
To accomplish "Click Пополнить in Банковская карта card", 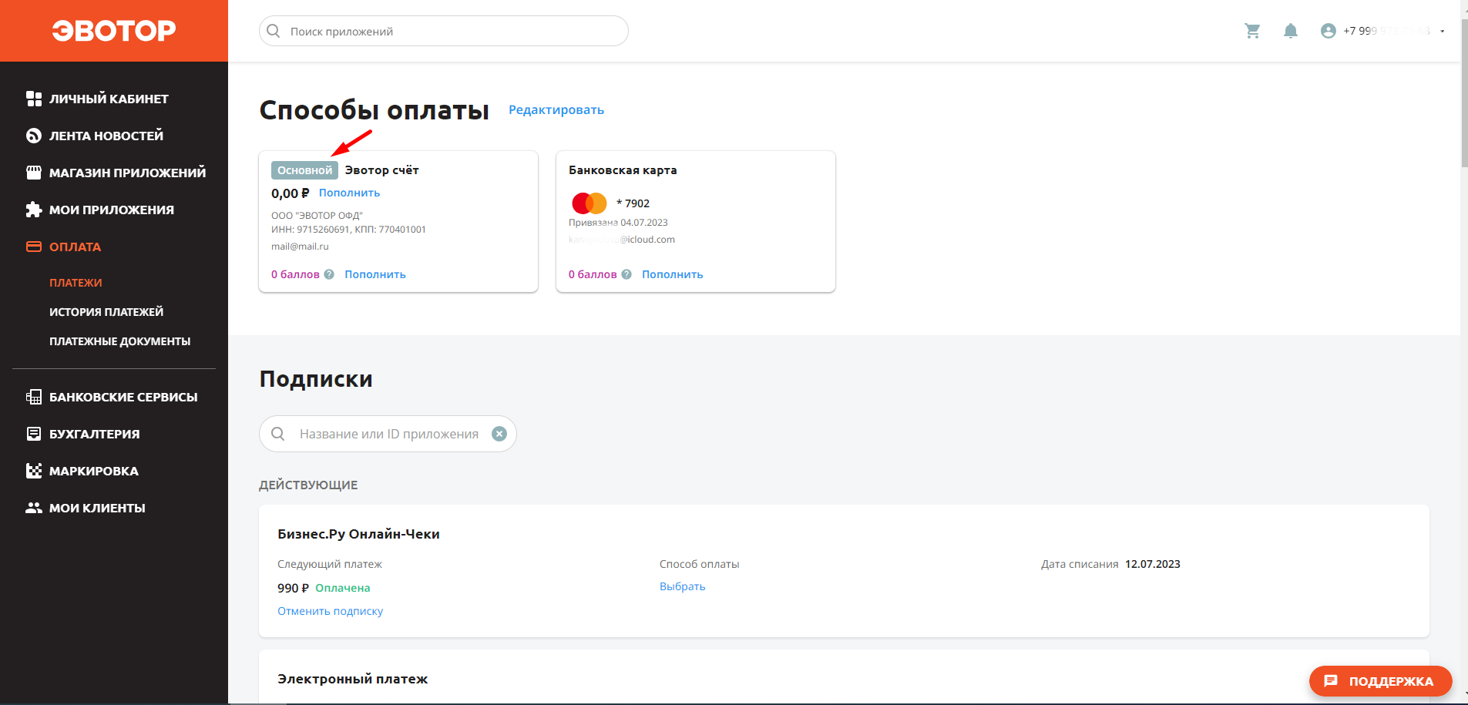I will pos(673,274).
